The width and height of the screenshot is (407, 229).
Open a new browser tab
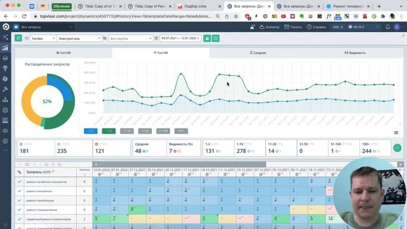click(379, 6)
